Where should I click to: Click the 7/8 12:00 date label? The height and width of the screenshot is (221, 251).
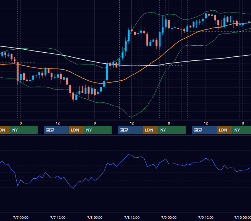(x=132, y=217)
